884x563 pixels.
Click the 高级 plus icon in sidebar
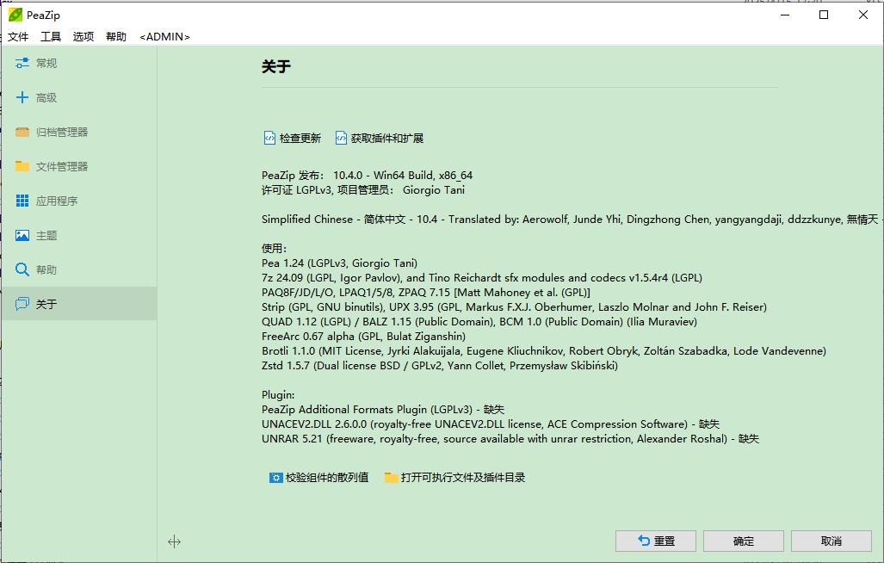coord(22,97)
